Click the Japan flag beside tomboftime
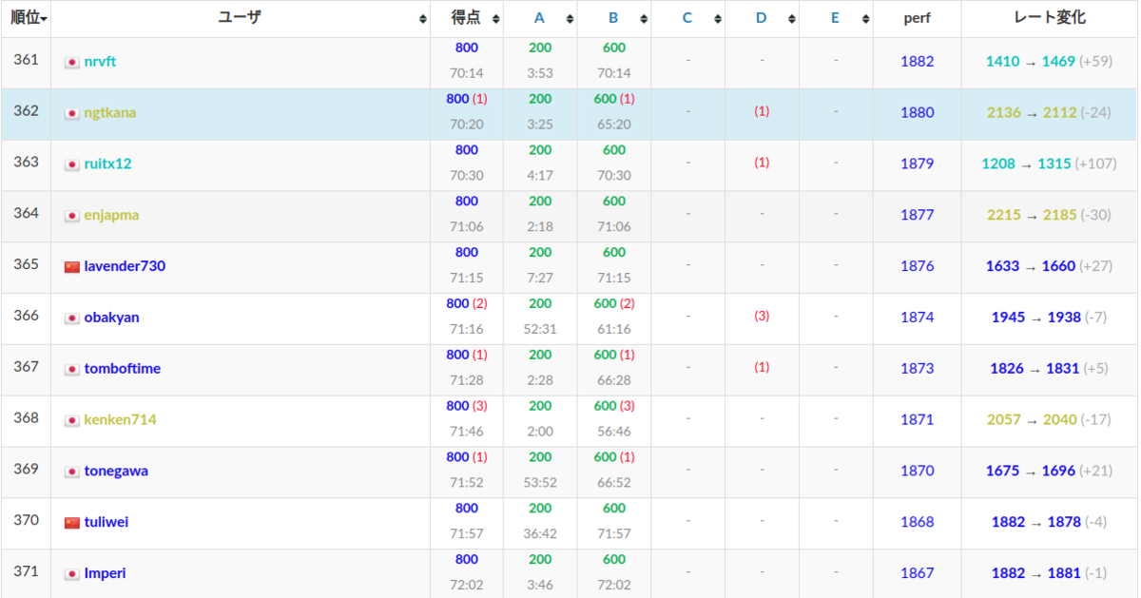 click(71, 370)
